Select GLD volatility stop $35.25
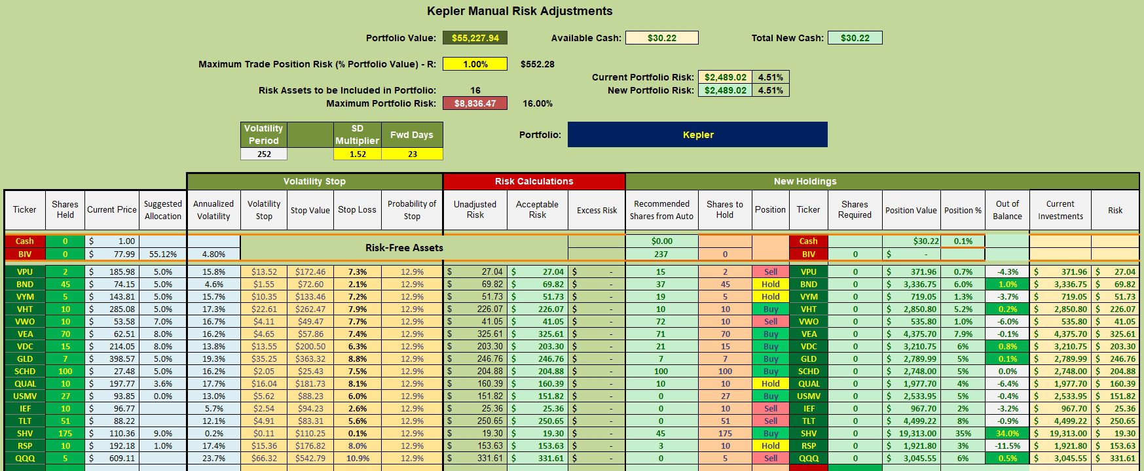The width and height of the screenshot is (1144, 471). point(264,359)
